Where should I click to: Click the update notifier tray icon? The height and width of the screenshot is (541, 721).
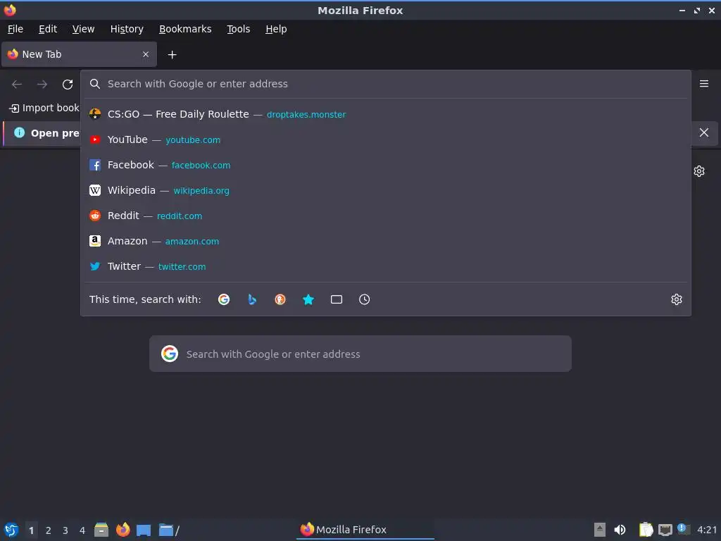point(683,529)
